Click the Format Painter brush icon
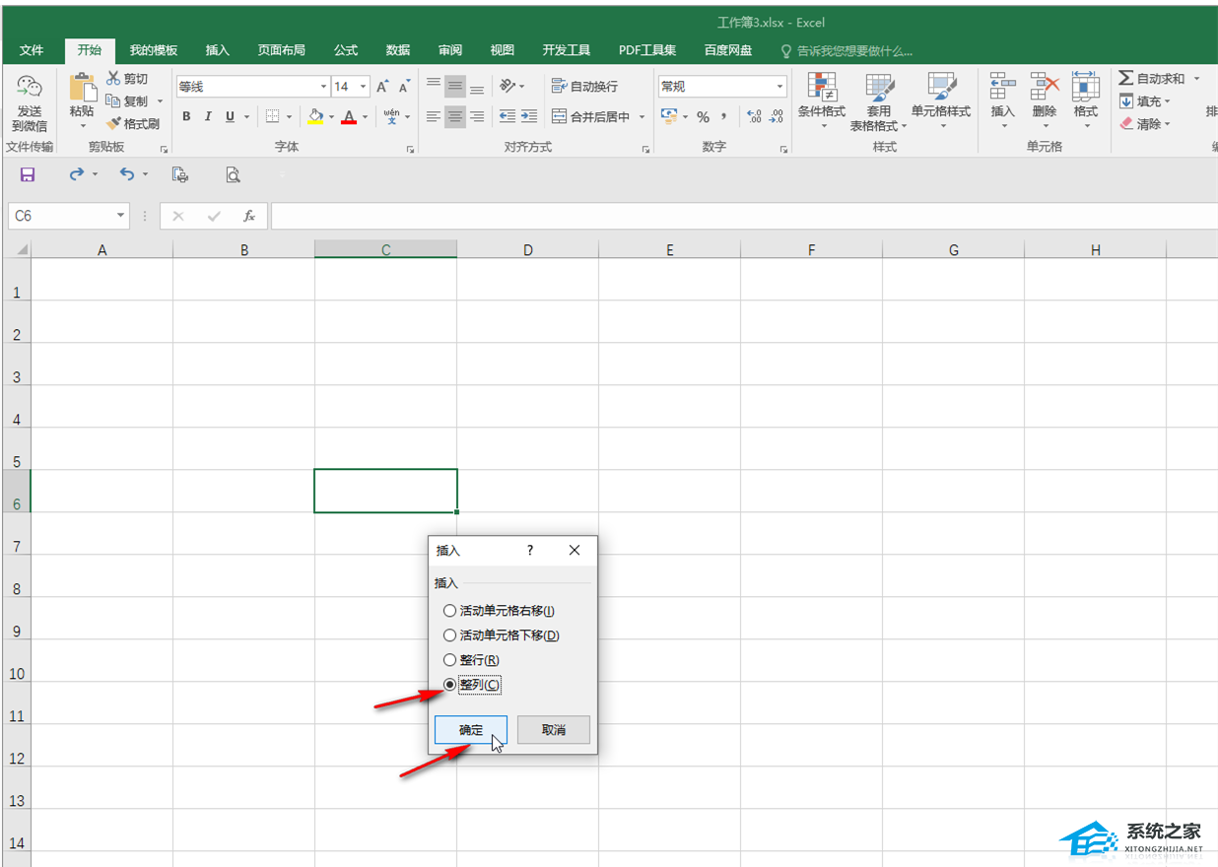The height and width of the screenshot is (867, 1218). tap(113, 124)
